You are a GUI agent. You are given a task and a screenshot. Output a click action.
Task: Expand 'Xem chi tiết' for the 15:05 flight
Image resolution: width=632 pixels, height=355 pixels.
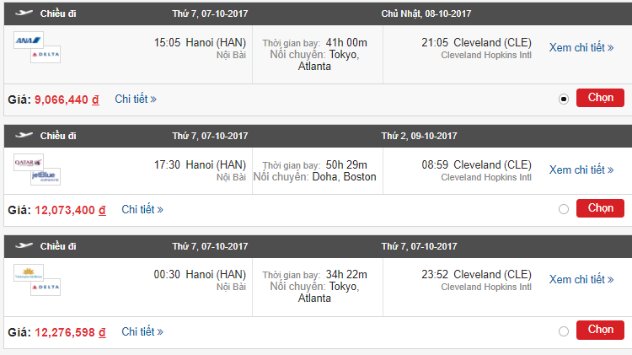pos(581,48)
